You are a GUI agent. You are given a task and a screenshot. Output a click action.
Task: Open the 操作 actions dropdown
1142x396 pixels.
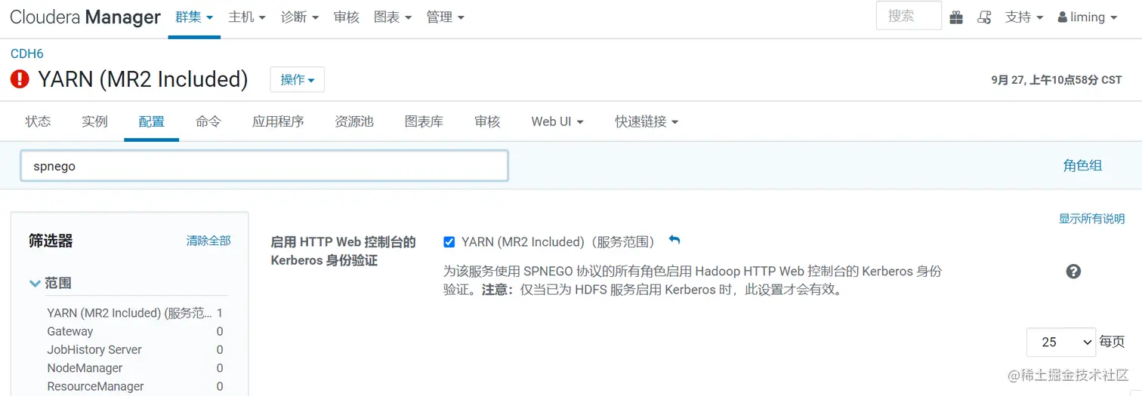pos(298,79)
